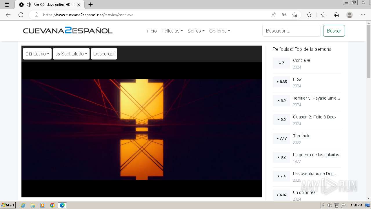
Task: Go back to the previous page
Action: pyautogui.click(x=8, y=15)
